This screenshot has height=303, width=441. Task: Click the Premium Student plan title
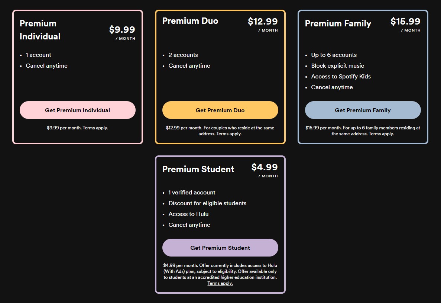(198, 169)
